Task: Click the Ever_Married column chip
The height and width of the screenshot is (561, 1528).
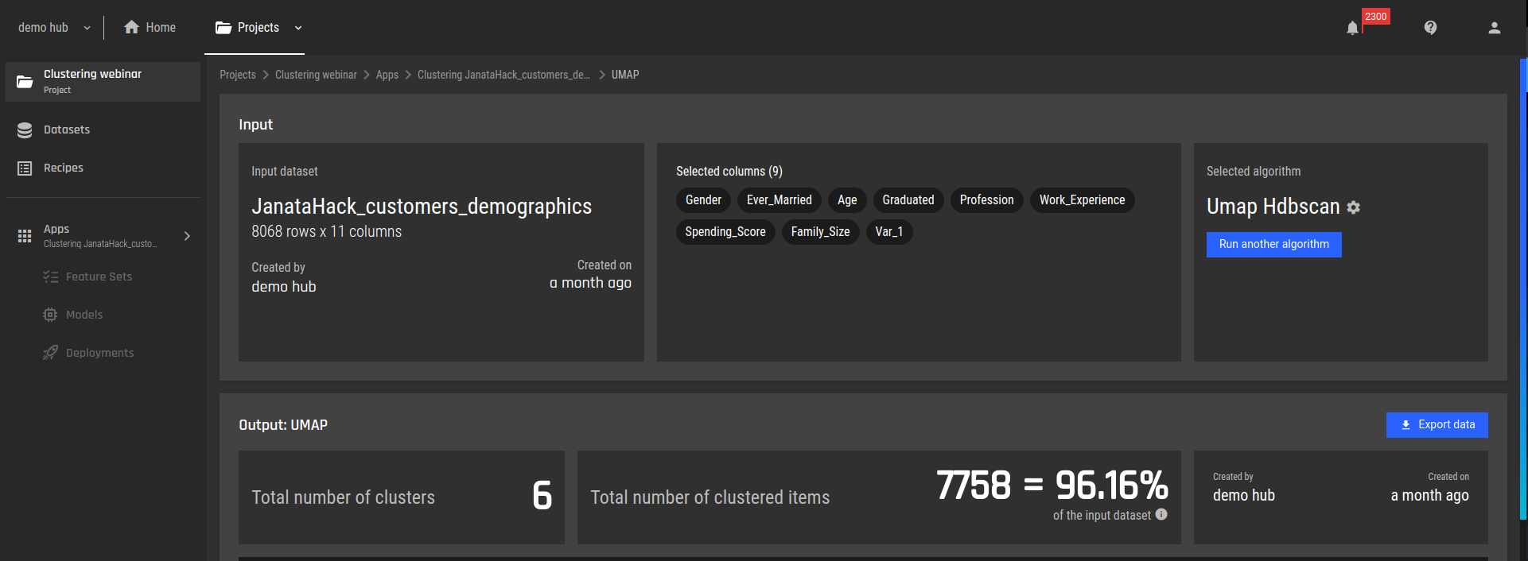Action: pos(780,200)
